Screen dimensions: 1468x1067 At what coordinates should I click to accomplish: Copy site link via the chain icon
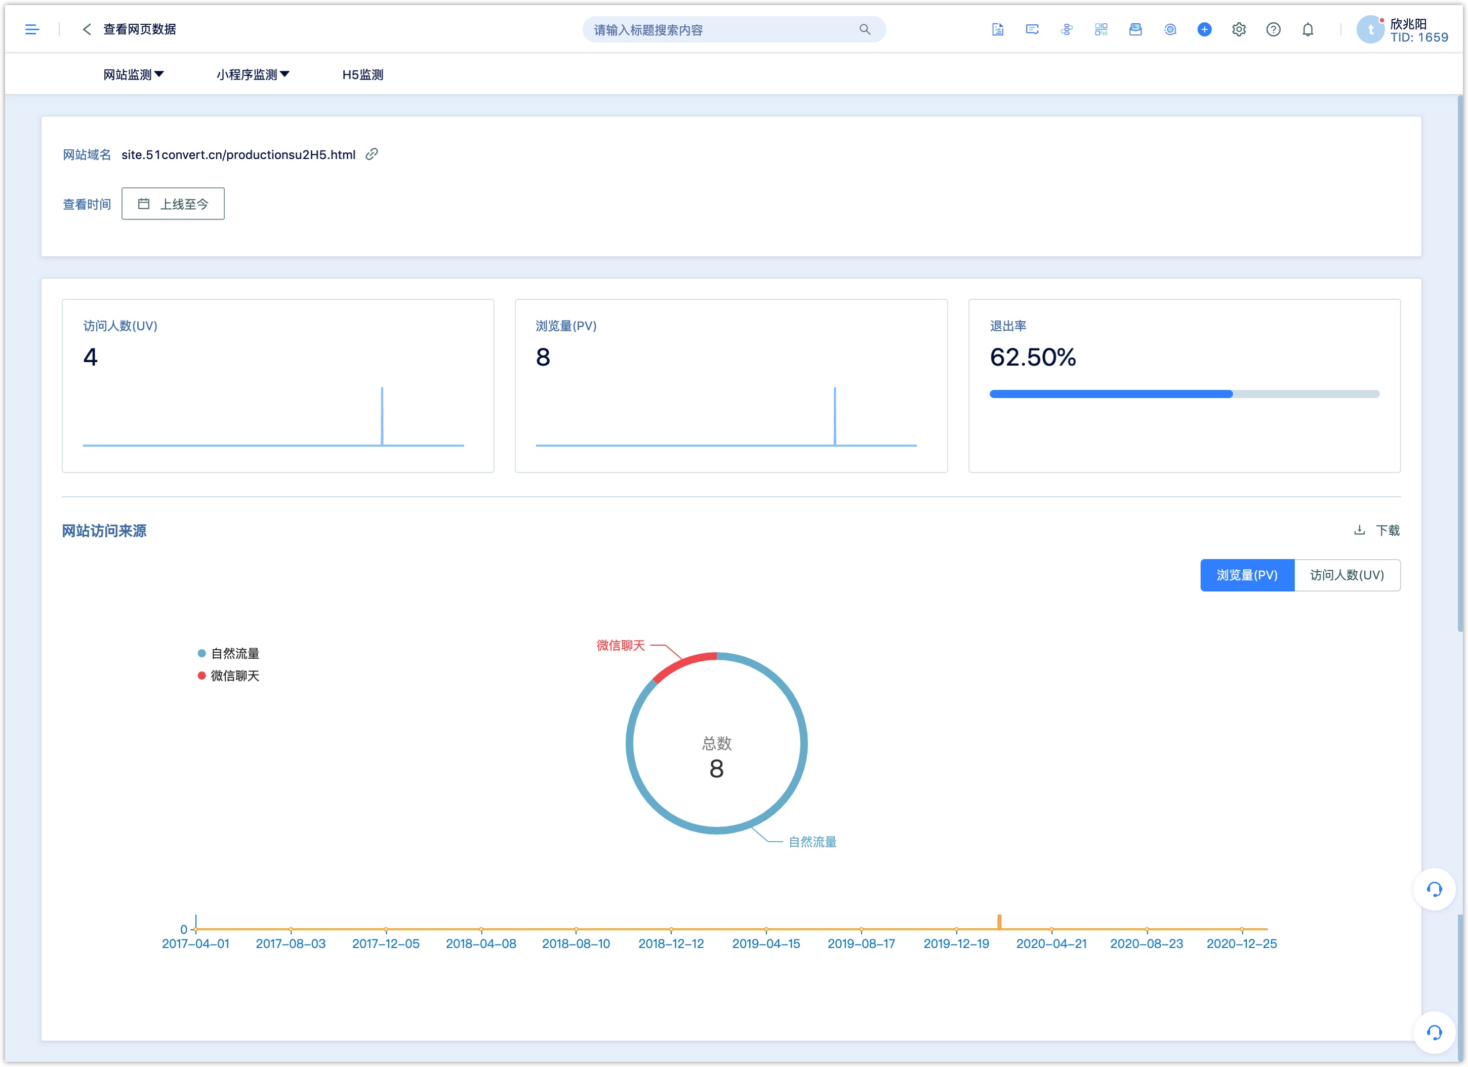tap(372, 154)
